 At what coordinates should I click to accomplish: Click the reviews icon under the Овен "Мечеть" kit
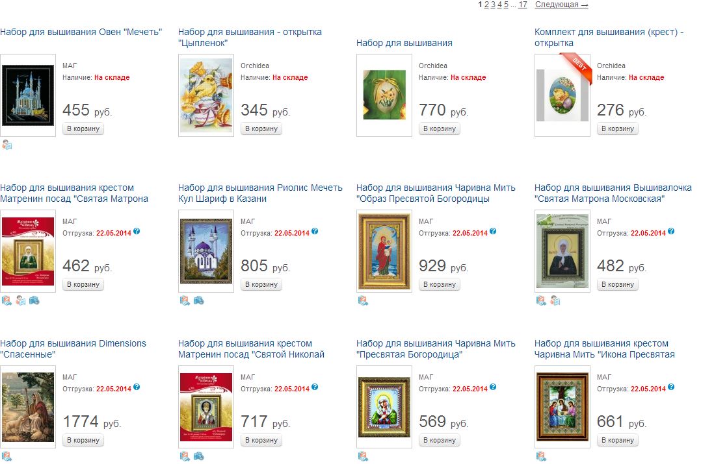click(x=7, y=145)
